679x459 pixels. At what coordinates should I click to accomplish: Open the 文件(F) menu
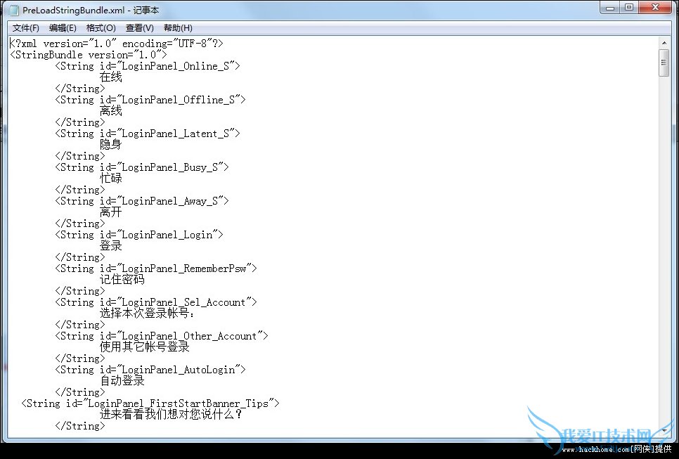[x=25, y=28]
